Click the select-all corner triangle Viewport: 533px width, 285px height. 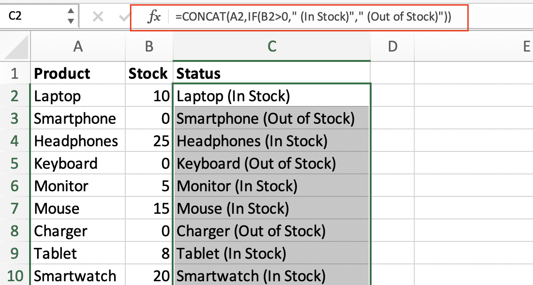click(16, 46)
